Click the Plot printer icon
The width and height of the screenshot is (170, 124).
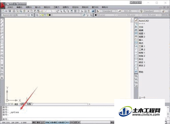[x=14, y=11]
